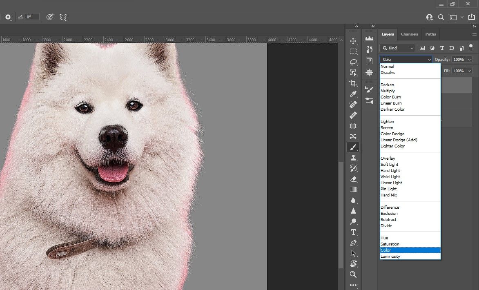
Task: Choose the Pen tool
Action: click(353, 243)
